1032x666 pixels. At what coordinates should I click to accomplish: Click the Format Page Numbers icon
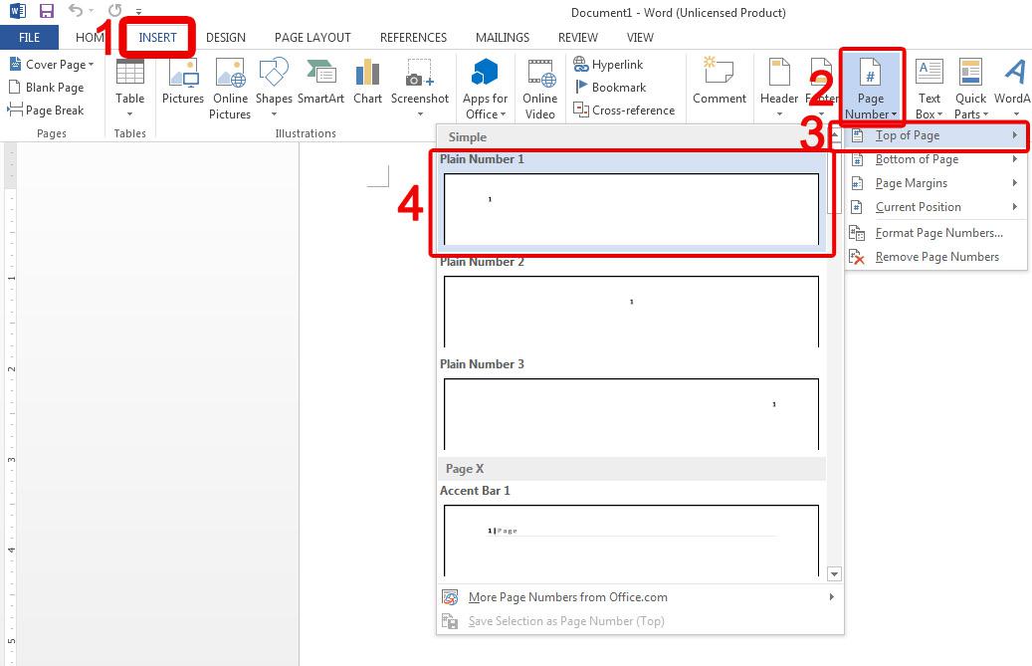click(x=856, y=233)
